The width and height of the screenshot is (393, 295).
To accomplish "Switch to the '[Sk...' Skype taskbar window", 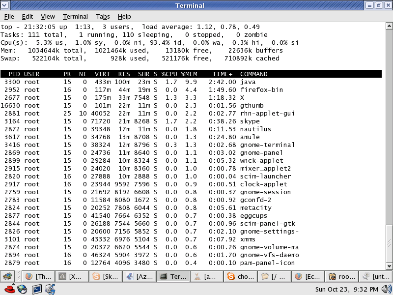I will coord(106,276).
